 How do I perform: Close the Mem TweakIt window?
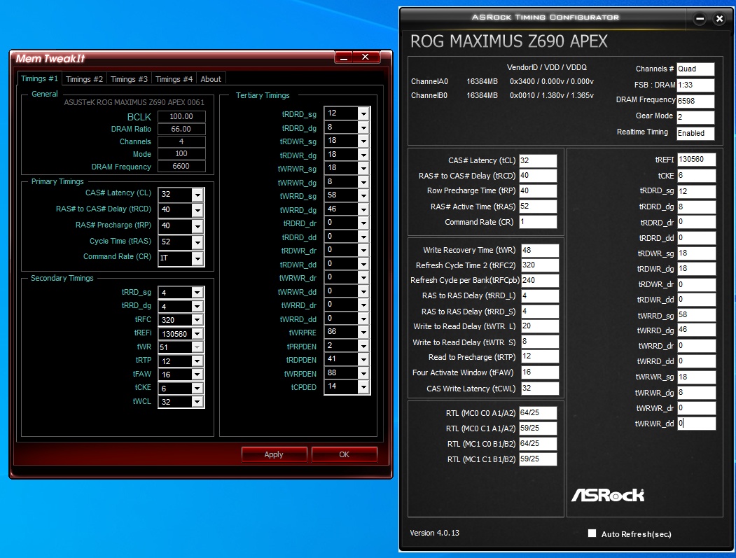[366, 57]
